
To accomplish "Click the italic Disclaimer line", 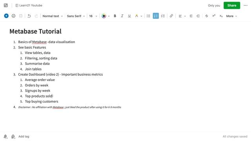I will 70,107.
